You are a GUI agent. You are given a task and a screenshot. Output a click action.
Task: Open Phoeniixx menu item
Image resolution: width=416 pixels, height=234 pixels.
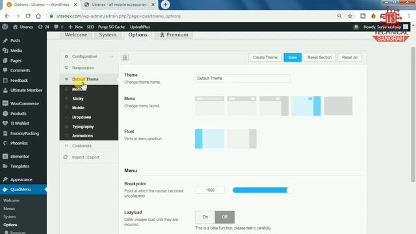coord(19,143)
